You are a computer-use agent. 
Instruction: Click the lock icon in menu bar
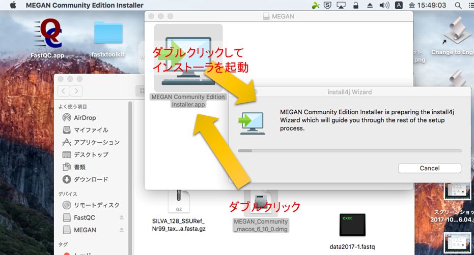tap(356, 5)
